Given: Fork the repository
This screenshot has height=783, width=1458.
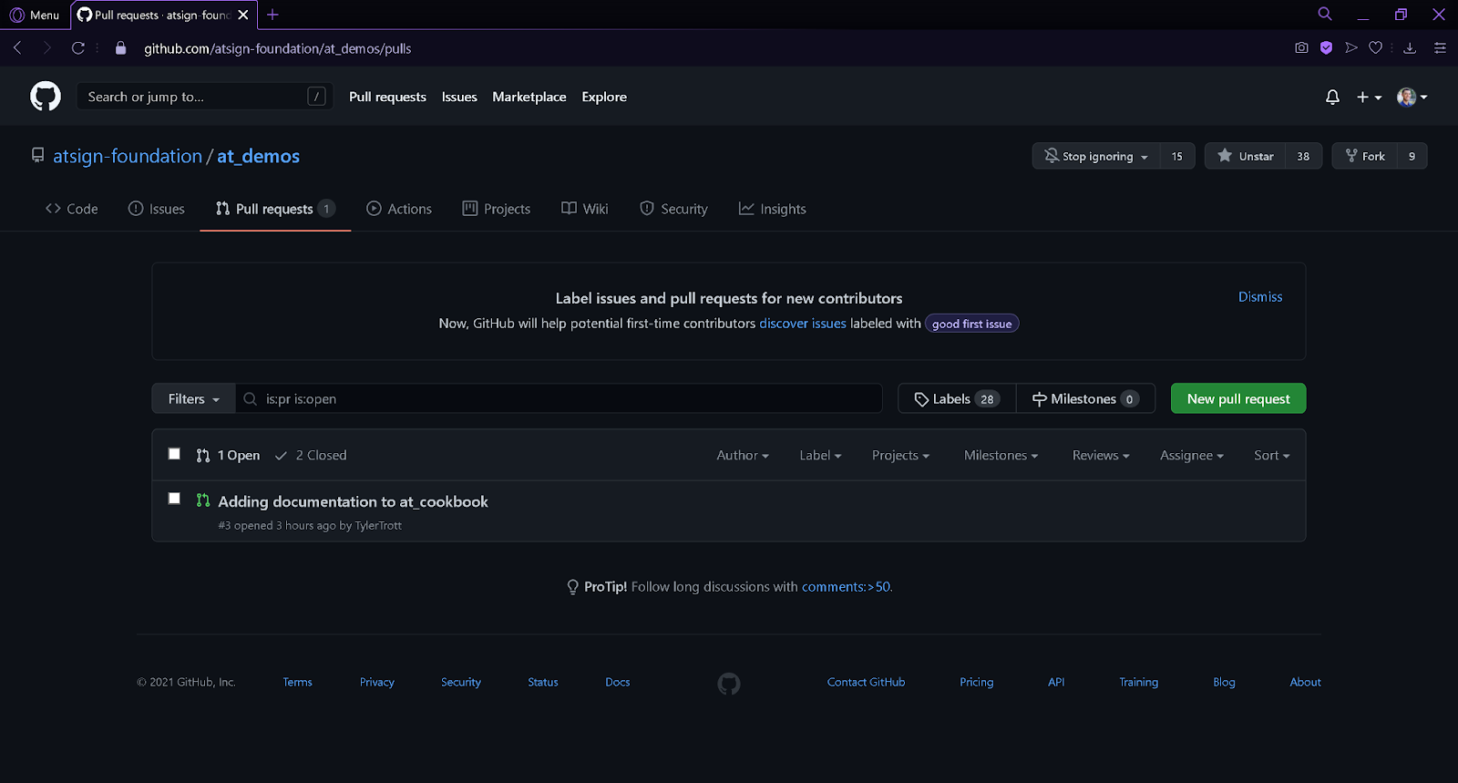Looking at the screenshot, I should [x=1365, y=156].
